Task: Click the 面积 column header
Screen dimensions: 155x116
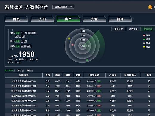Action: coord(58,75)
